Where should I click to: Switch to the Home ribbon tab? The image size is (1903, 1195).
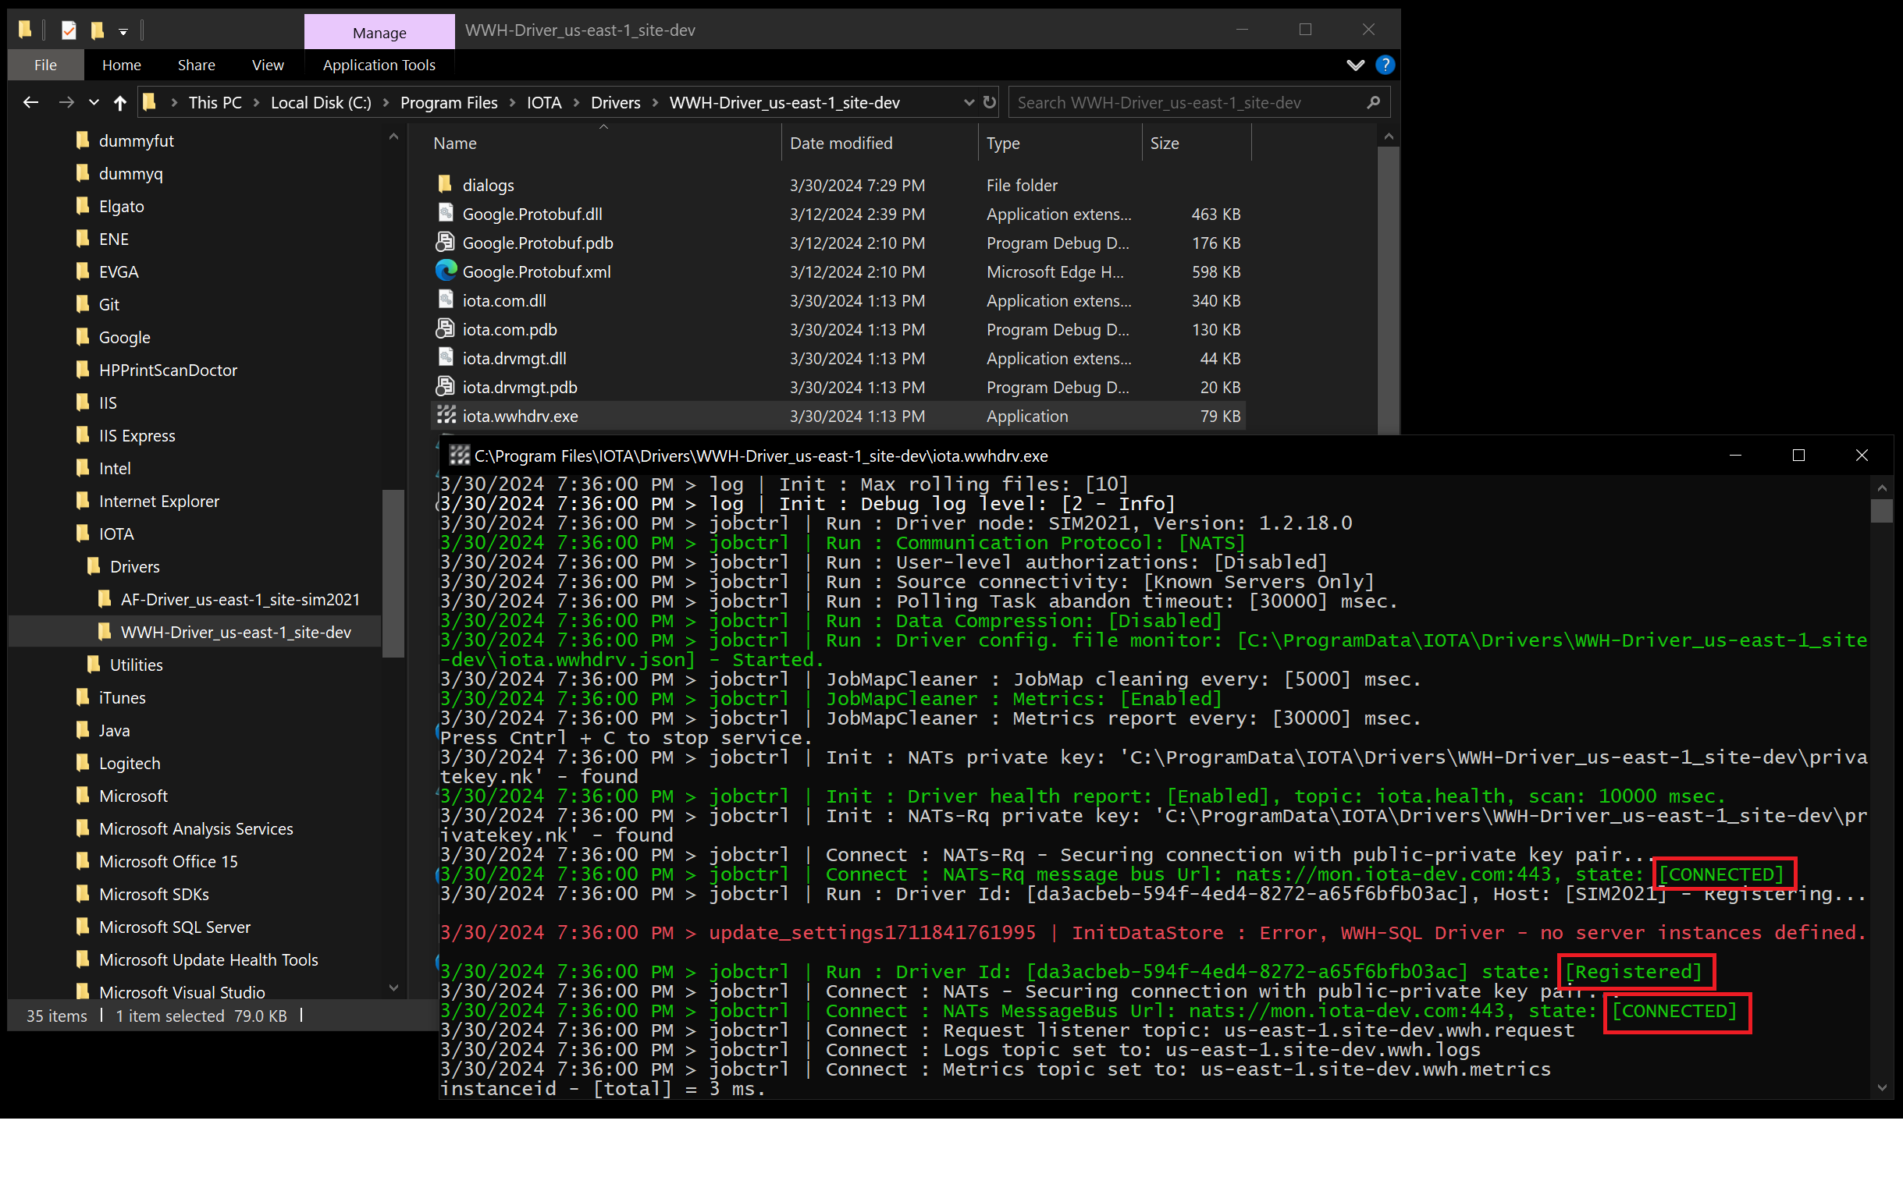click(121, 65)
